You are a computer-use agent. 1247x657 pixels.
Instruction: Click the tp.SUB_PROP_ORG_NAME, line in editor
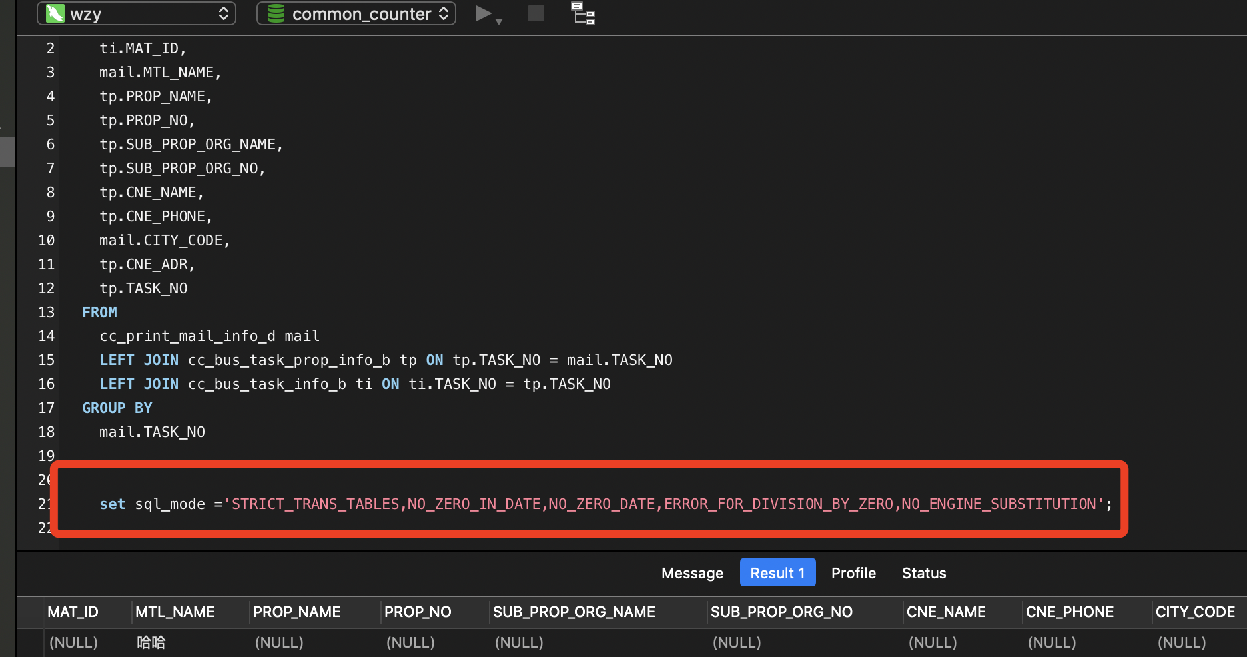(x=191, y=144)
